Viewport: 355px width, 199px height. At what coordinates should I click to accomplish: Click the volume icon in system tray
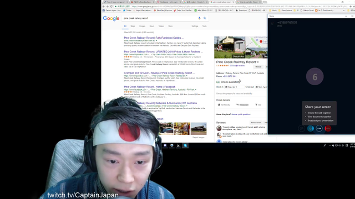[339, 145]
